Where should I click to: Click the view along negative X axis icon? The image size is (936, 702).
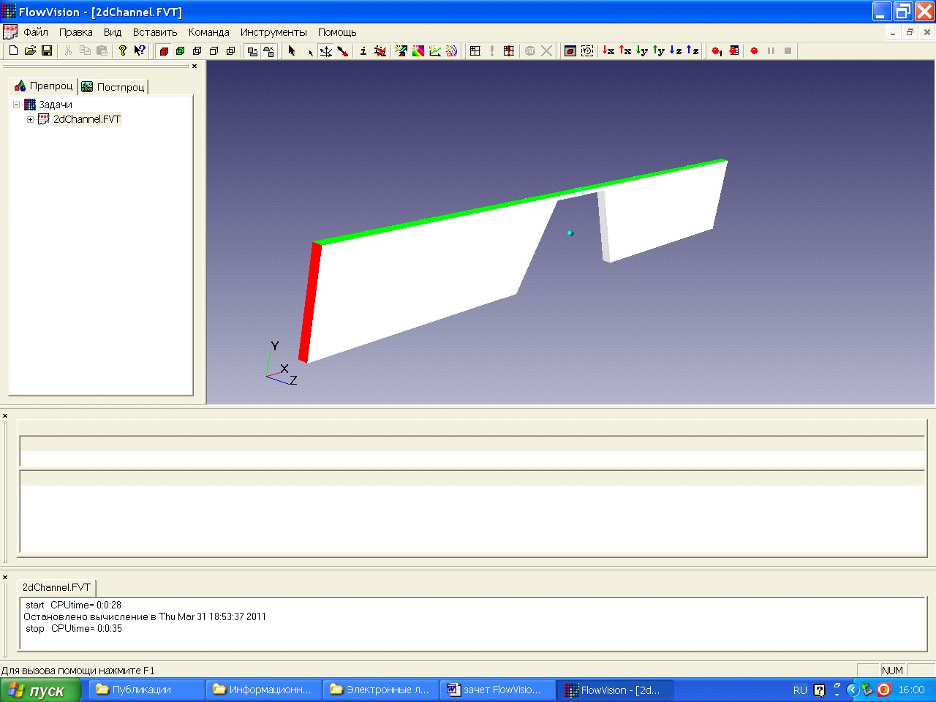[x=608, y=50]
